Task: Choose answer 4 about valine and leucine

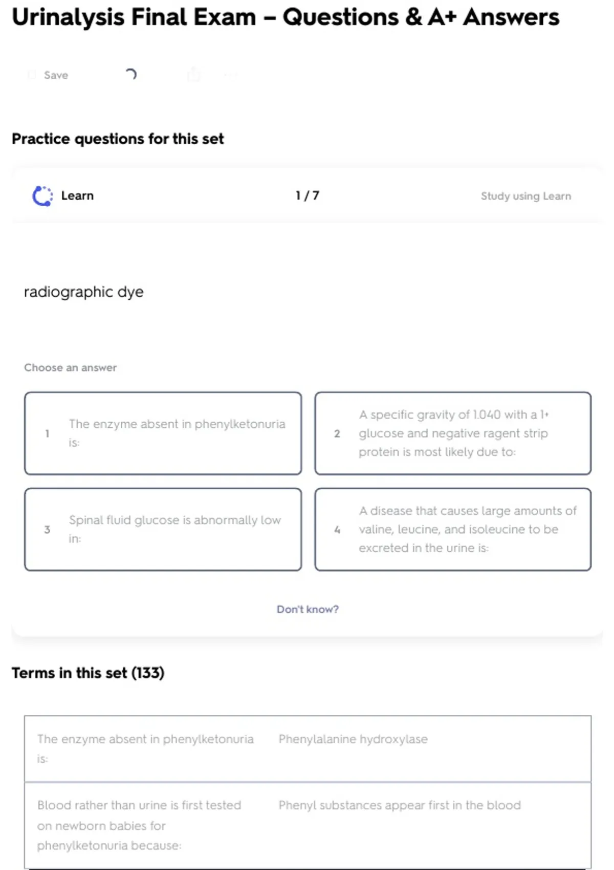Action: pyautogui.click(x=453, y=529)
